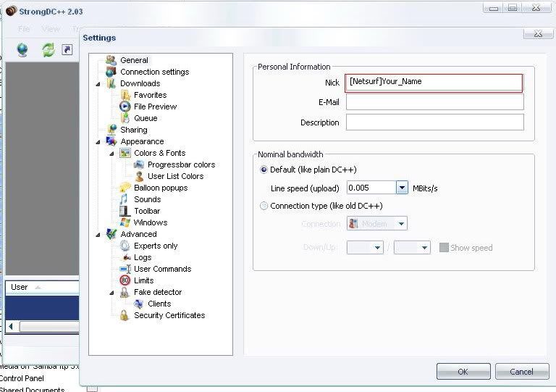Click the User Commands icon
Viewport: 556px width, 392px height.
click(125, 269)
